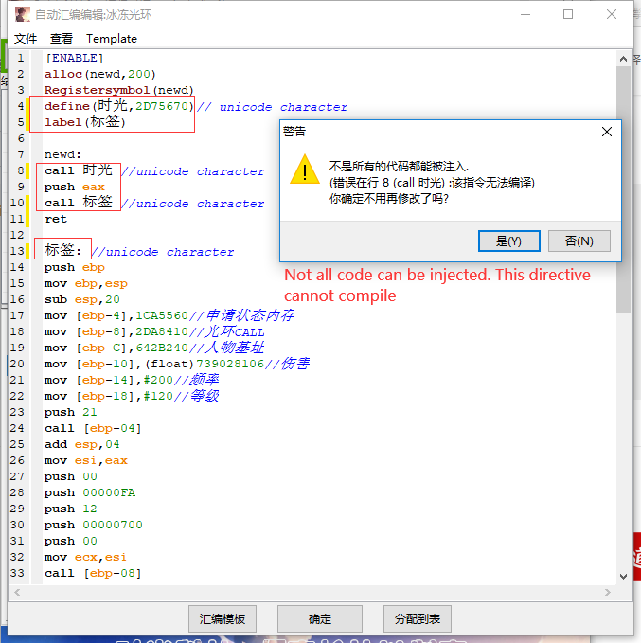Click the newd: label line
641x643 pixels.
click(x=62, y=154)
